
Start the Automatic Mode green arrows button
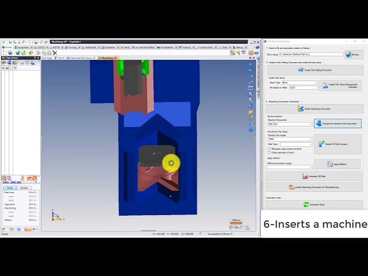click(x=315, y=205)
